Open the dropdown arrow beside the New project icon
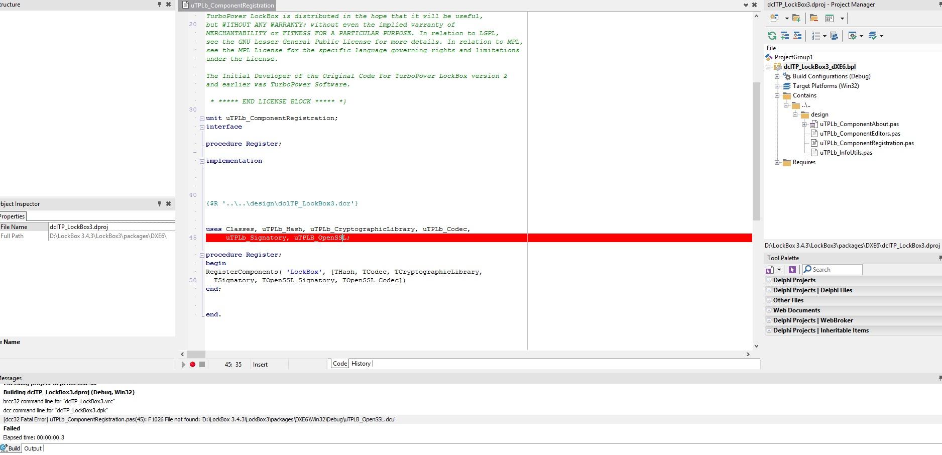The image size is (942, 455). [x=786, y=19]
